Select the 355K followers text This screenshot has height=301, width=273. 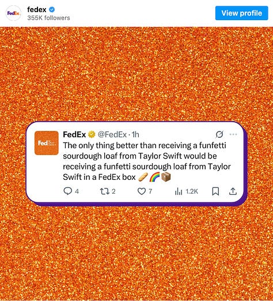48,18
